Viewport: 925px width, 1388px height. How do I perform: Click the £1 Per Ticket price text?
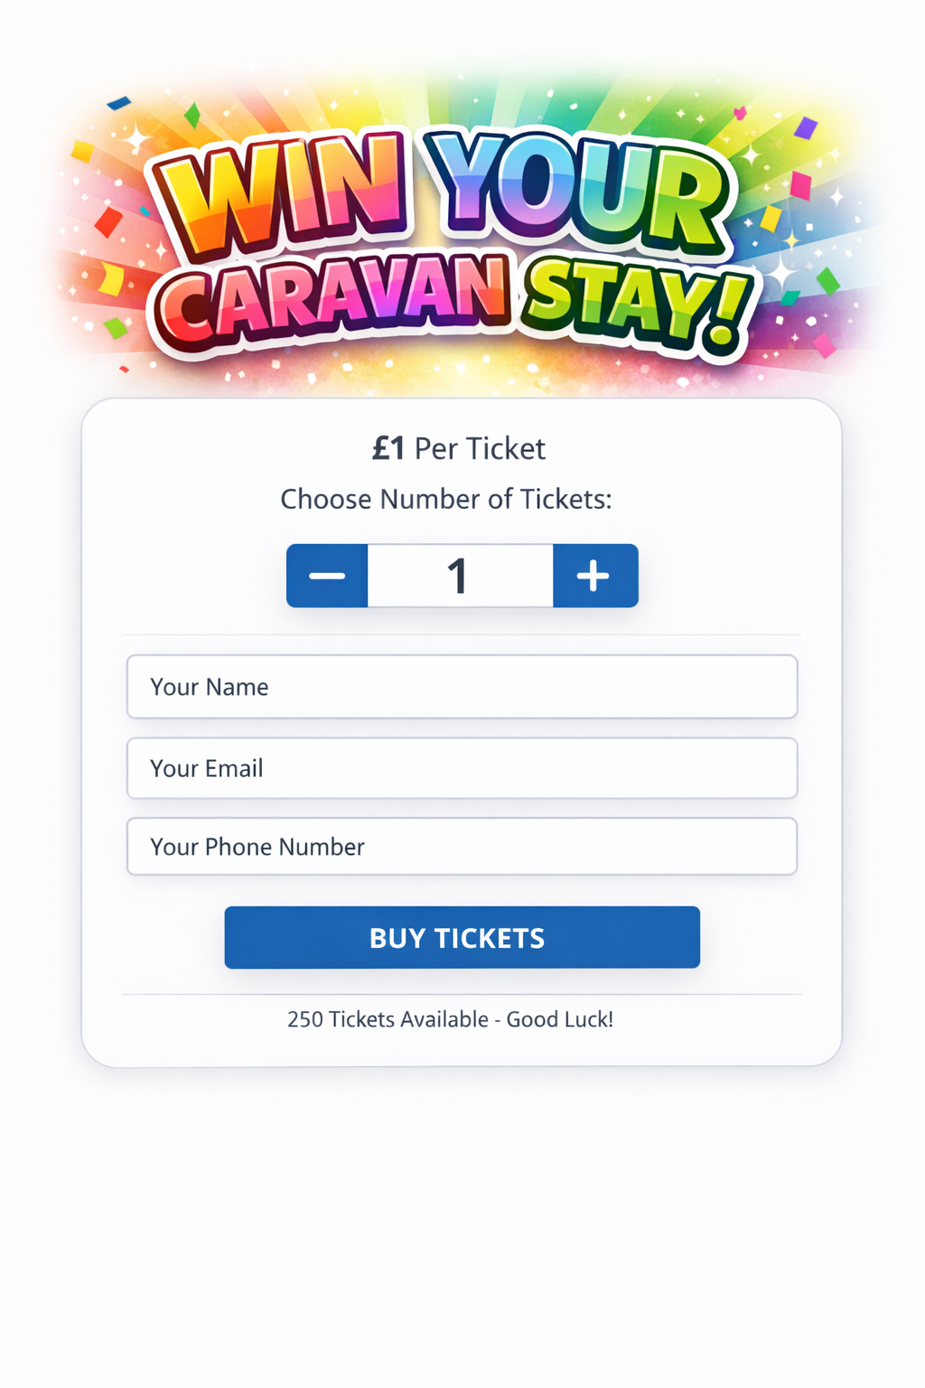[459, 448]
